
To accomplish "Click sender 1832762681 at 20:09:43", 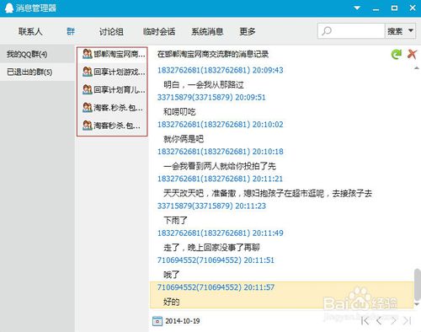I will click(220, 70).
